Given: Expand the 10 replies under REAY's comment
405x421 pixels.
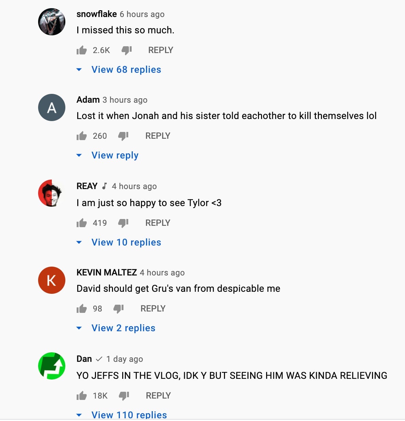Looking at the screenshot, I should (x=126, y=242).
